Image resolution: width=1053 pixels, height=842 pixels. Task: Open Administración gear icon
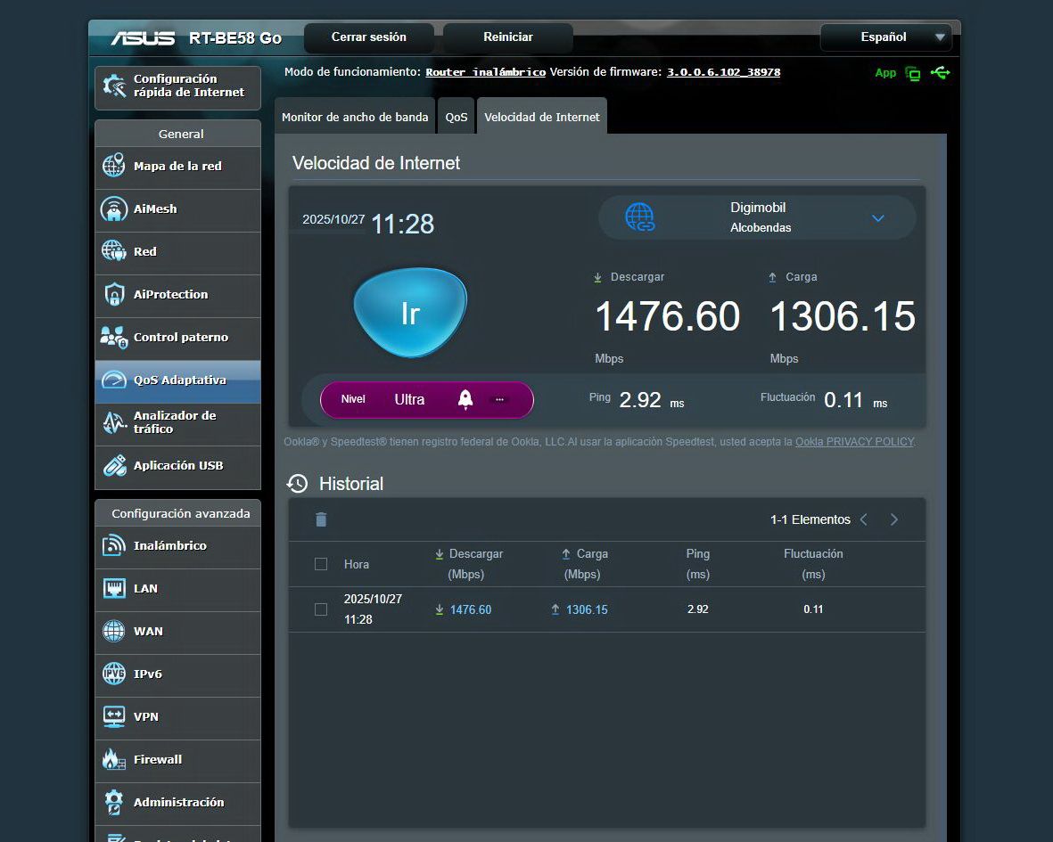113,802
